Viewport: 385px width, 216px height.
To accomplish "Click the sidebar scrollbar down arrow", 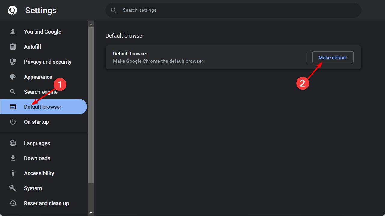I will (x=91, y=213).
